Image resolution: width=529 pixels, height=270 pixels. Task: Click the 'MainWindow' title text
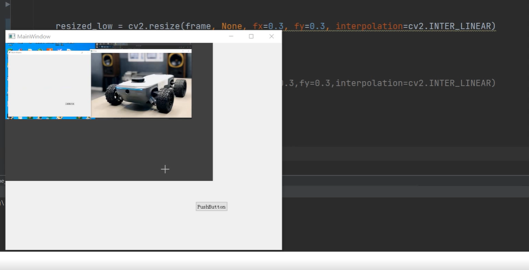(34, 36)
